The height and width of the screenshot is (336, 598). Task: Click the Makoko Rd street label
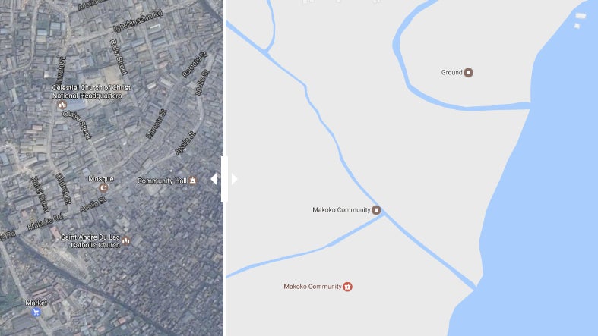(45, 221)
